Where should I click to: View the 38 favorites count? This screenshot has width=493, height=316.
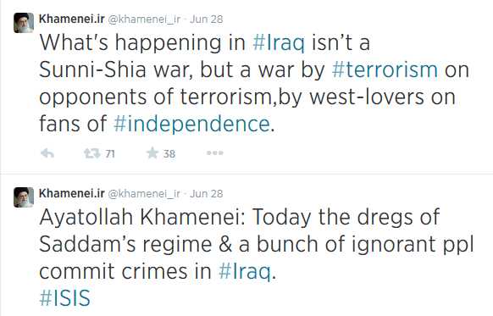coord(169,153)
